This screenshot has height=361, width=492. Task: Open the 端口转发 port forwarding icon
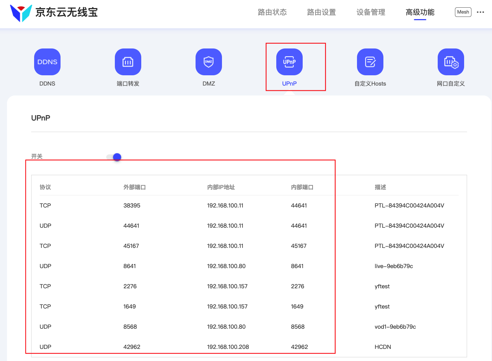coord(128,62)
